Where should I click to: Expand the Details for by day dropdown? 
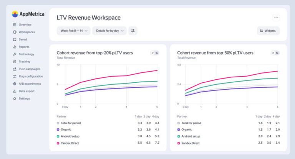click(x=109, y=31)
